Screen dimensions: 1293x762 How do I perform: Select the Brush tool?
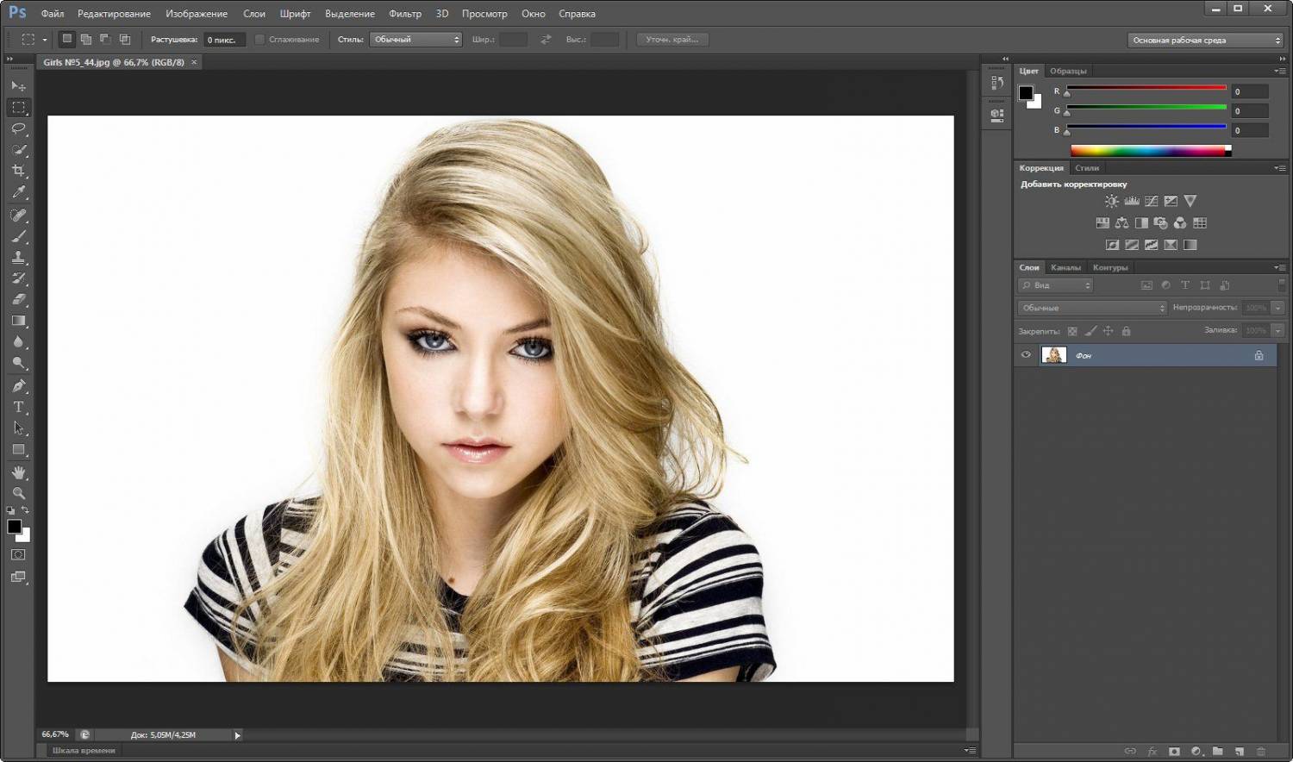click(18, 235)
